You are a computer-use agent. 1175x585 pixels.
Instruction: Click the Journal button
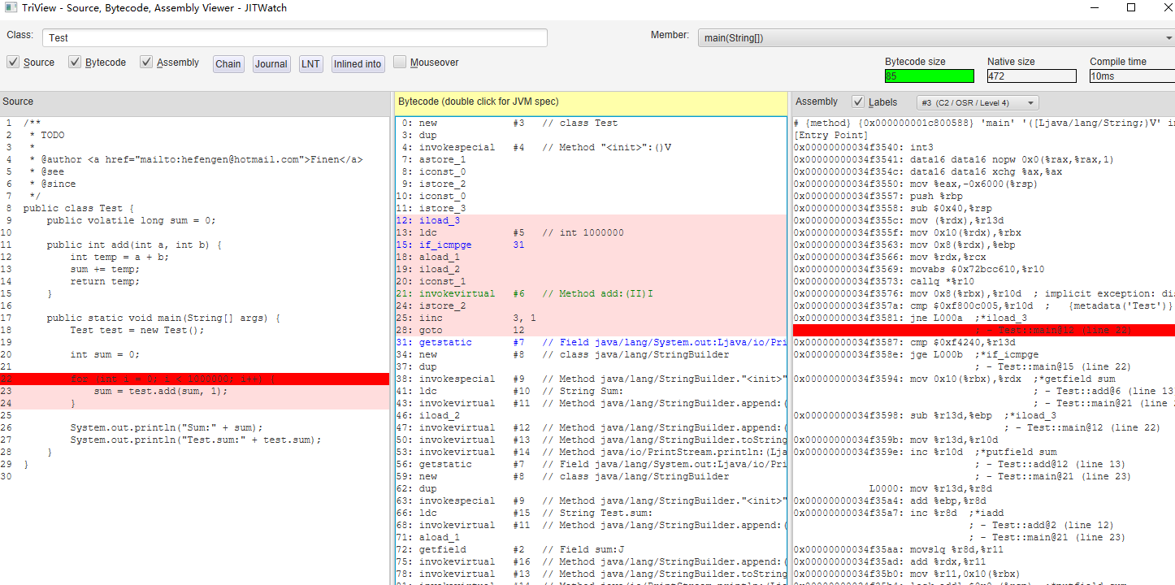tap(271, 64)
